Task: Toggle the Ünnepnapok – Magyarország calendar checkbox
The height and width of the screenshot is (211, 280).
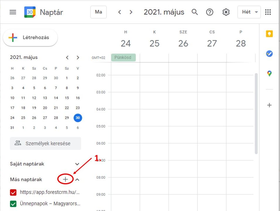Action: (x=13, y=204)
